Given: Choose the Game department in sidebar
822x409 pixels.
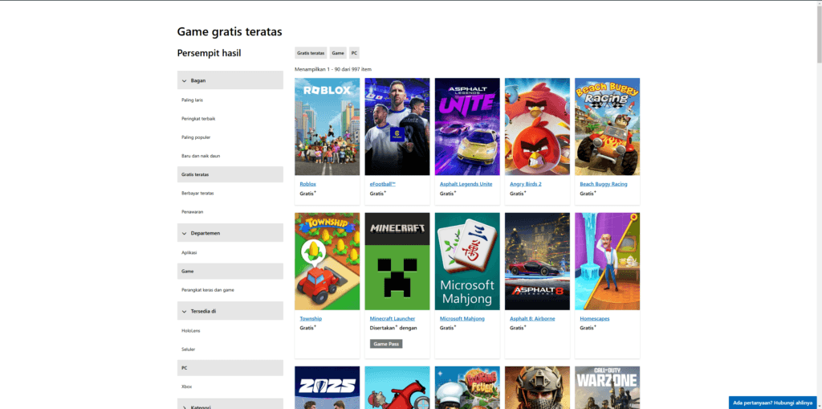Looking at the screenshot, I should tap(230, 271).
